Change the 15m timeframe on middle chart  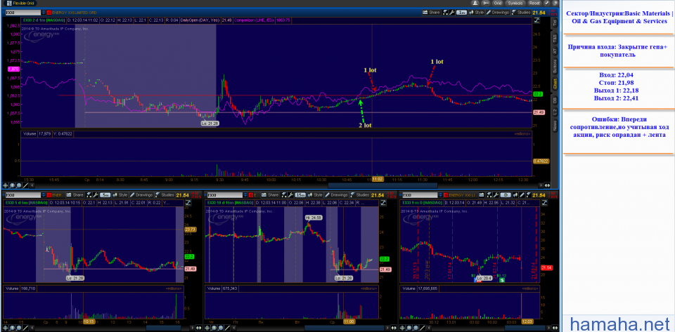[300, 195]
